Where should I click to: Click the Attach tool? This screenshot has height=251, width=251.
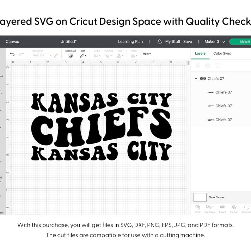[x=222, y=209]
